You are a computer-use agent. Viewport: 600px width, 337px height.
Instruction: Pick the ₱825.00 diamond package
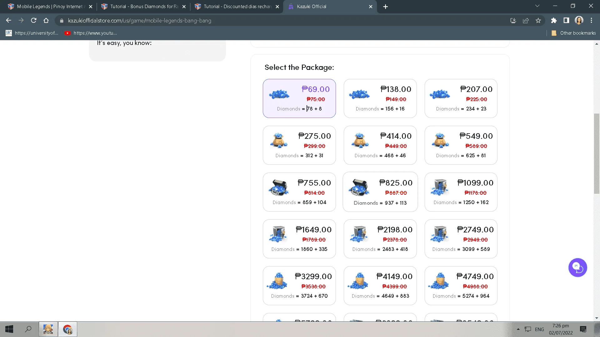click(380, 192)
